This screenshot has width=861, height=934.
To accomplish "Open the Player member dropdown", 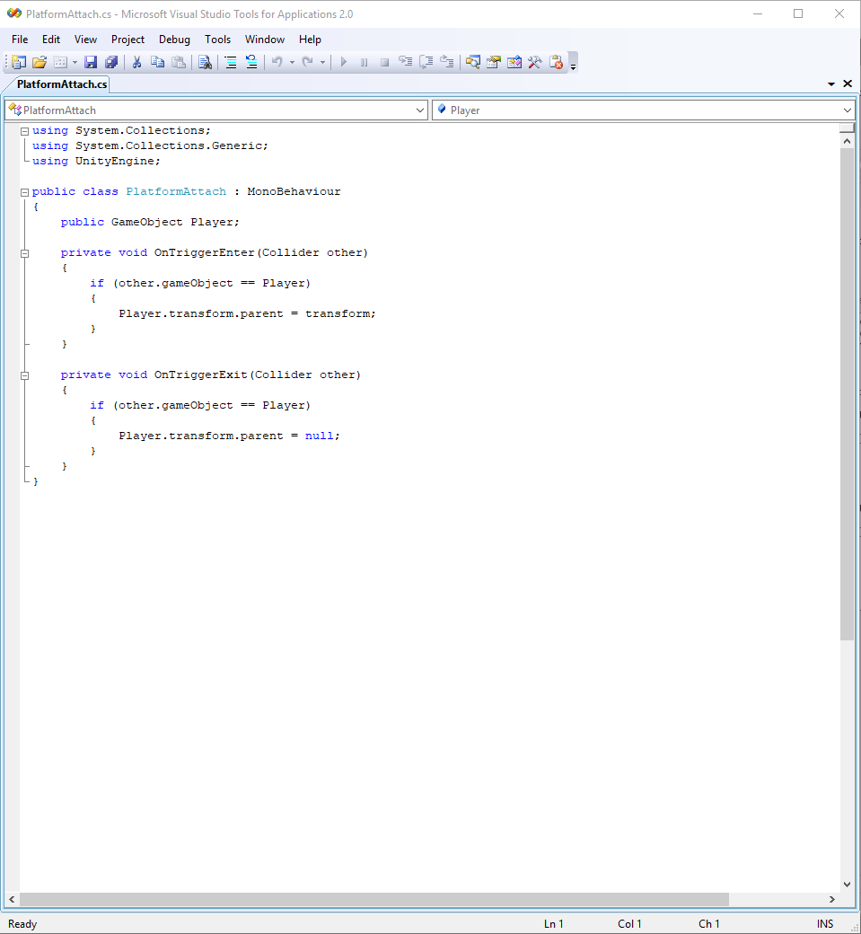I will (848, 109).
